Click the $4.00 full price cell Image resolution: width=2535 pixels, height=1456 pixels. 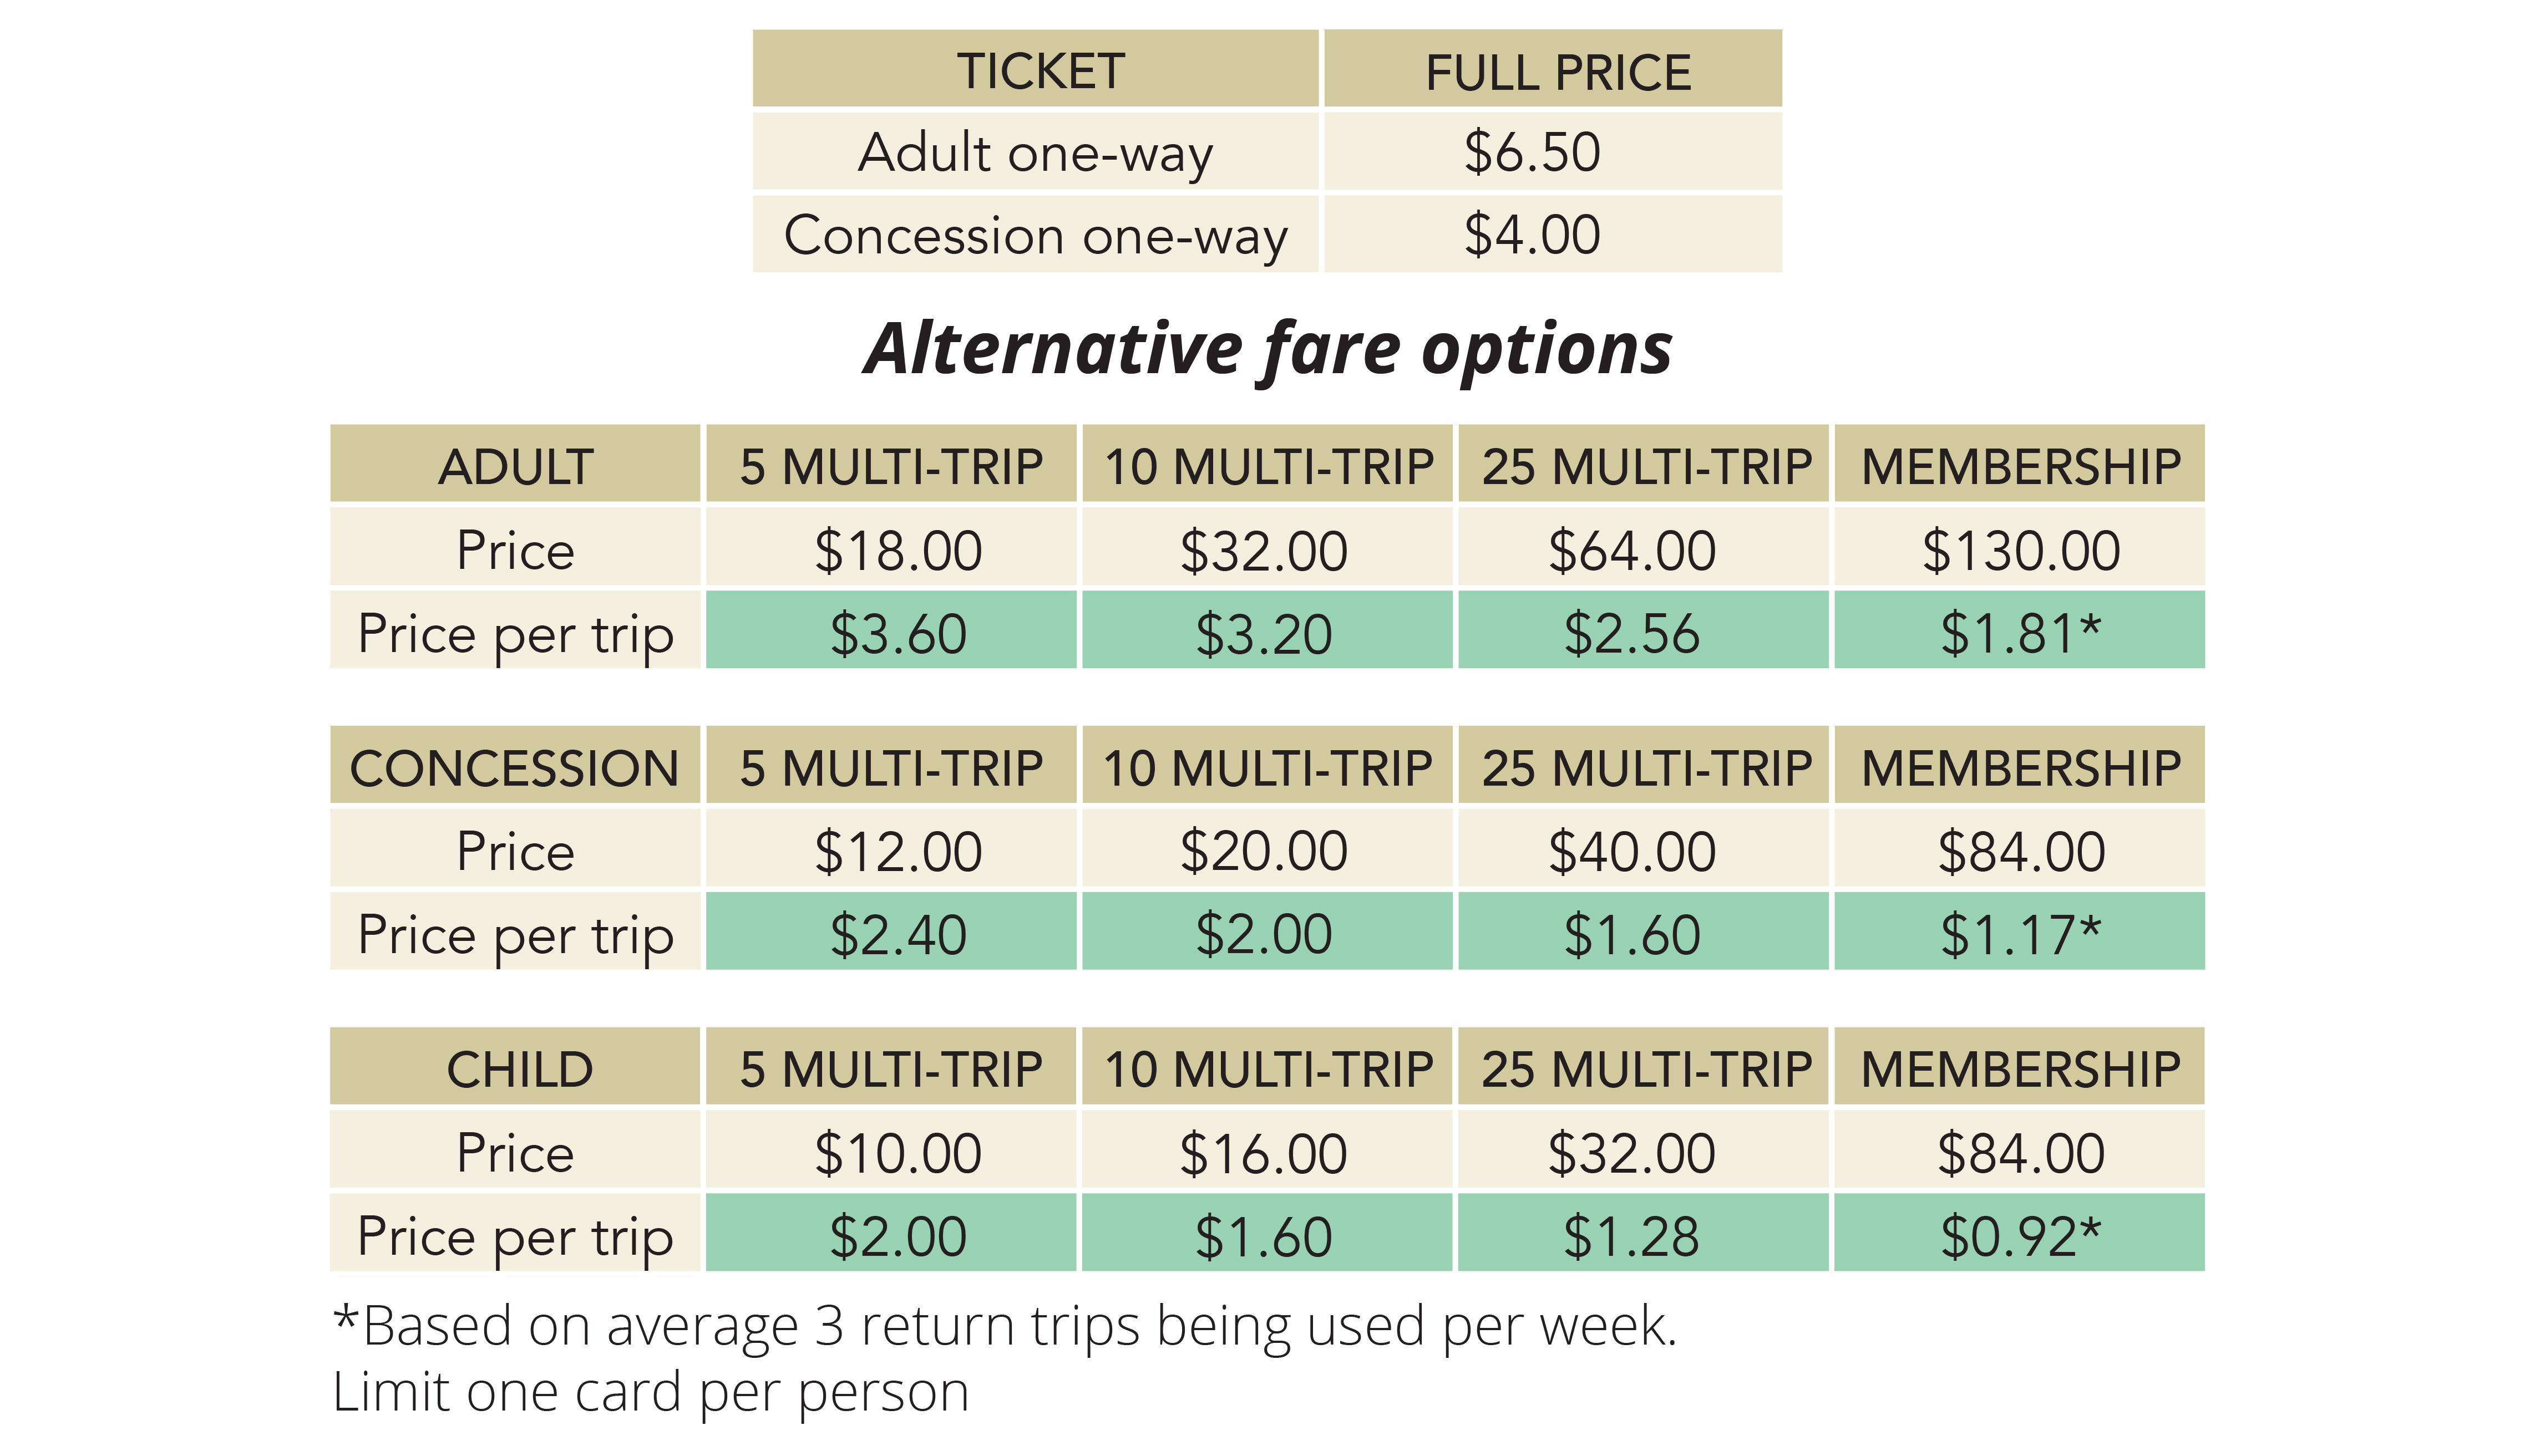point(1553,235)
